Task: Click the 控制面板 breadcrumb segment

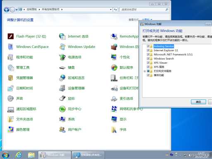Action: point(32,10)
